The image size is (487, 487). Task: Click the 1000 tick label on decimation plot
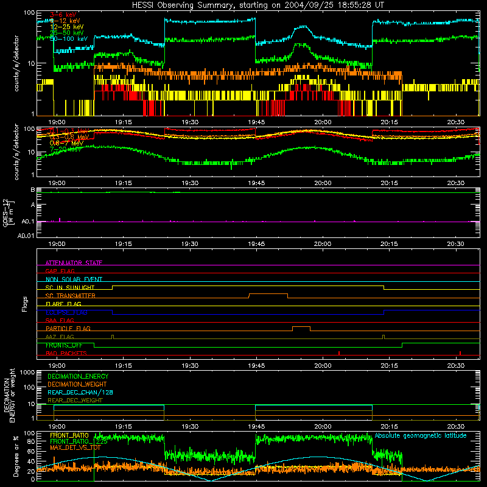[27, 372]
